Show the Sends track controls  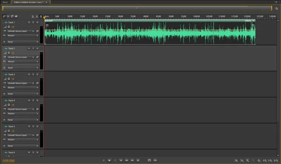12,16
